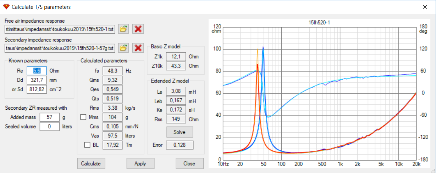Select the Mms value 104

(x=112, y=117)
